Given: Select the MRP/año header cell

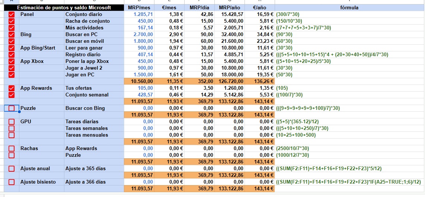Looking at the screenshot, I should tap(229, 8).
